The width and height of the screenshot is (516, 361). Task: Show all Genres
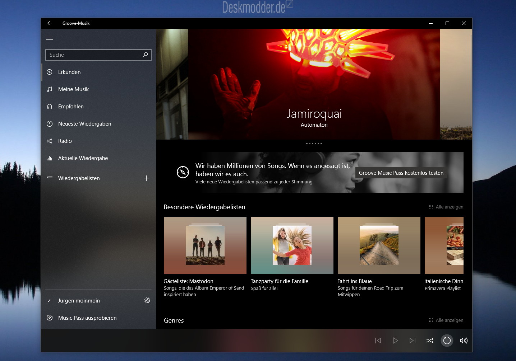pyautogui.click(x=446, y=320)
